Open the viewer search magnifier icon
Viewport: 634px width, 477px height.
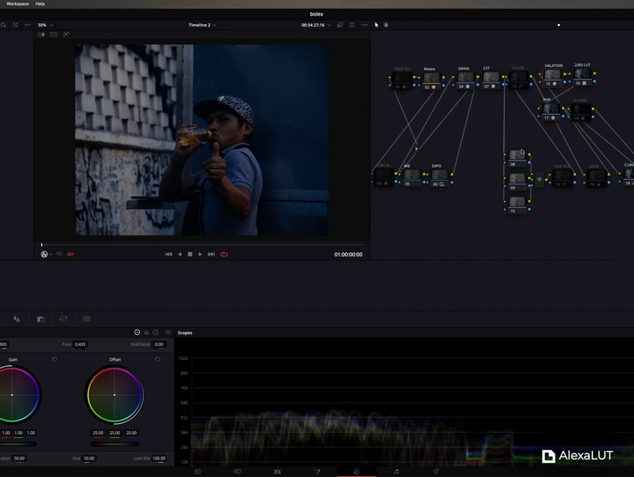[4, 25]
